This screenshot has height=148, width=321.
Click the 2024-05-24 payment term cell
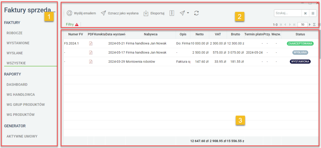tap(254, 52)
